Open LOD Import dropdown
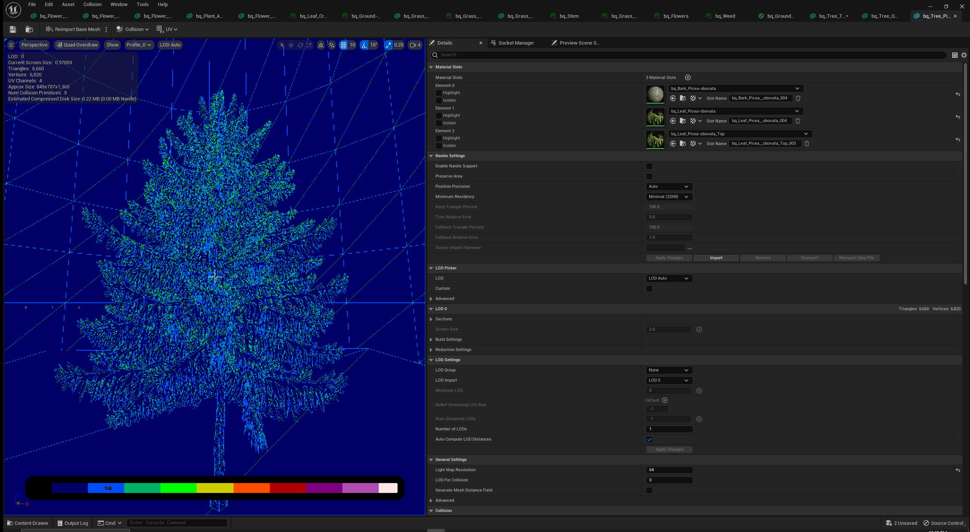Viewport: 970px width, 532px height. tap(669, 380)
